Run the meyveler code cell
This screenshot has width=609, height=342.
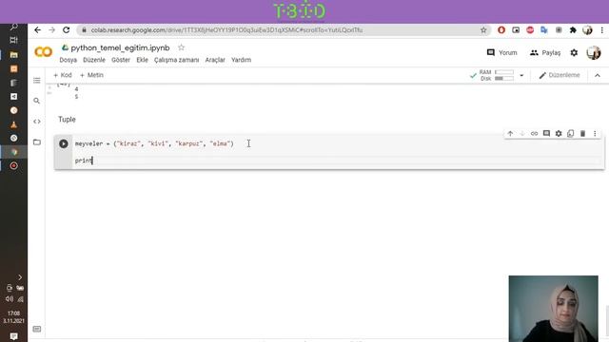point(64,143)
